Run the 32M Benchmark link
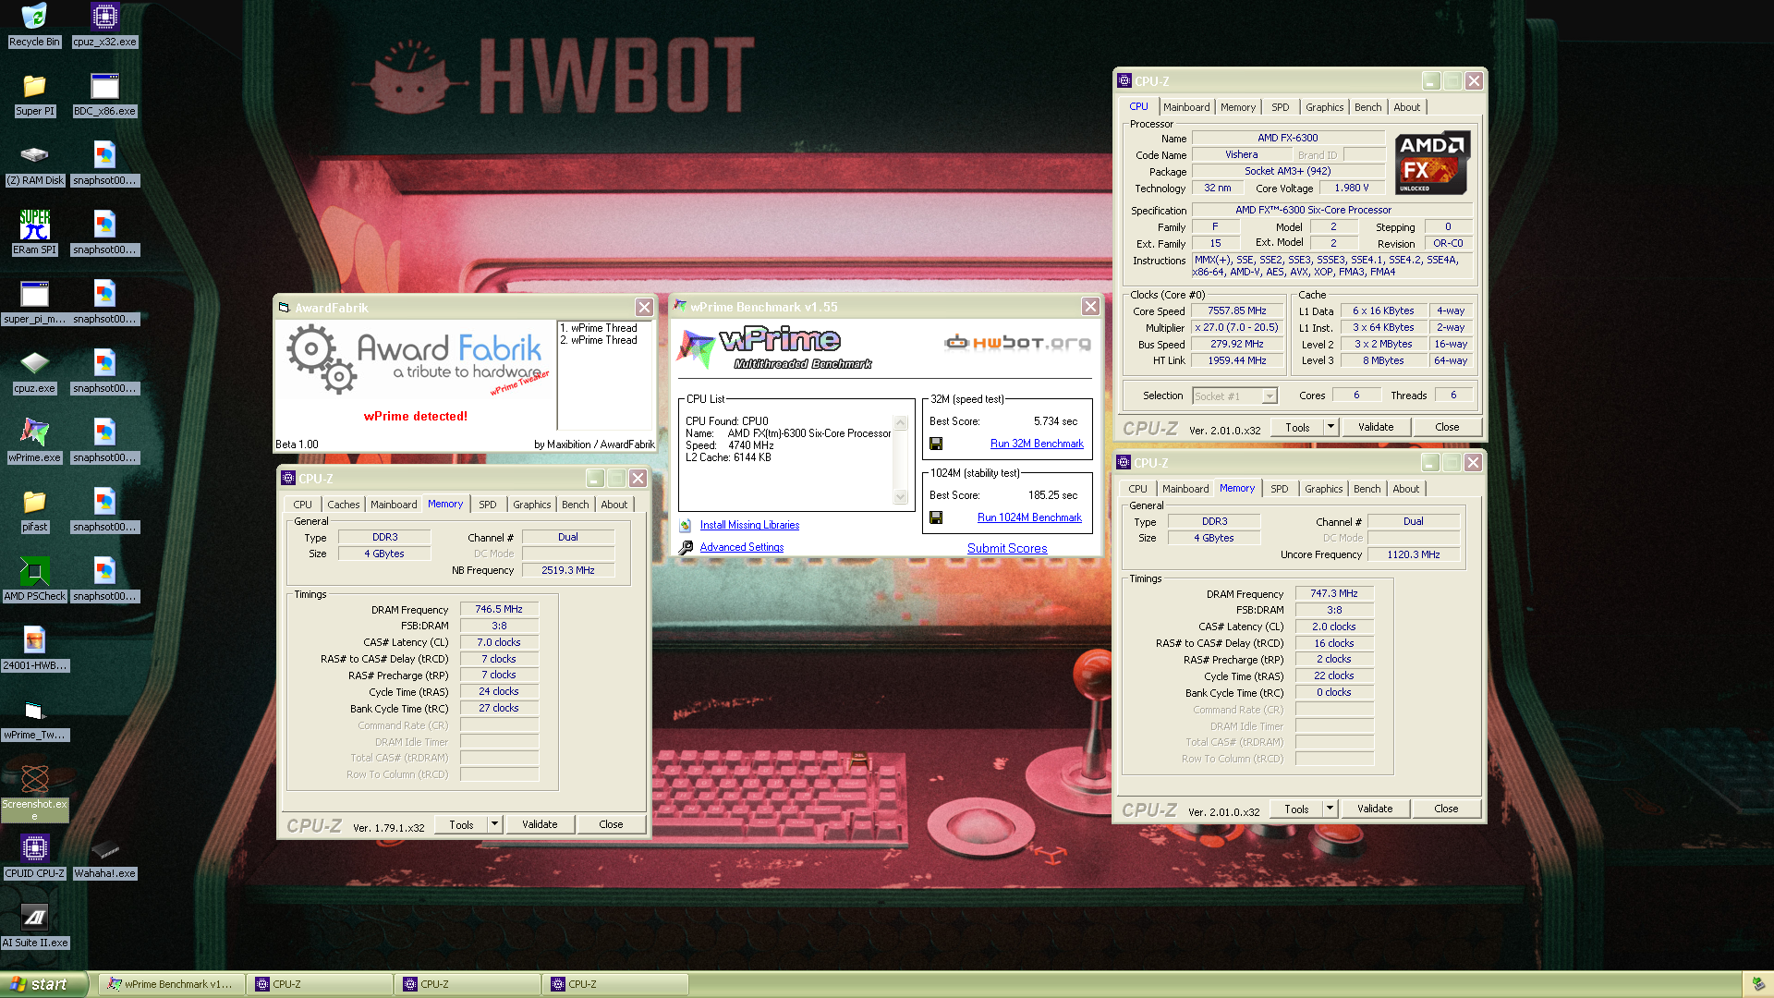Image resolution: width=1774 pixels, height=998 pixels. point(1037,444)
